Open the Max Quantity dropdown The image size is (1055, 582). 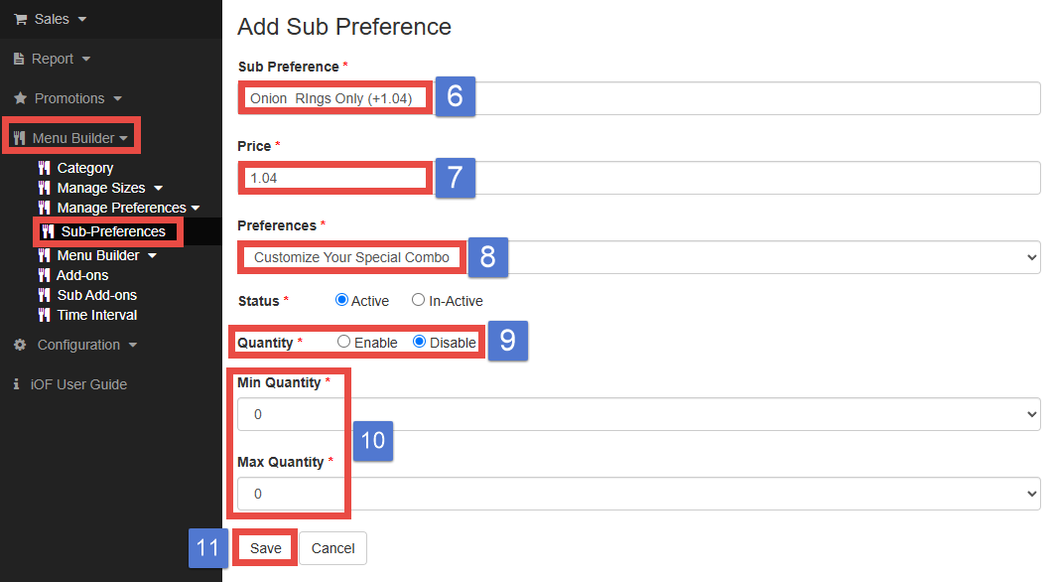[x=639, y=494]
